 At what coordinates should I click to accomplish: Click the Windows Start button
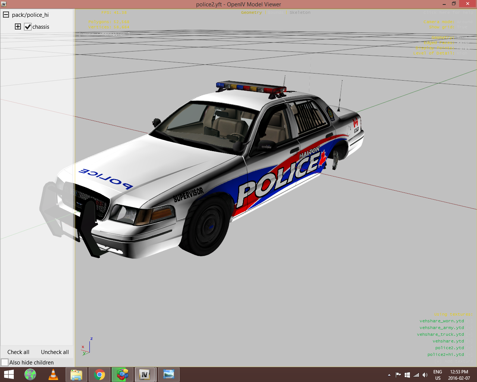(x=9, y=374)
